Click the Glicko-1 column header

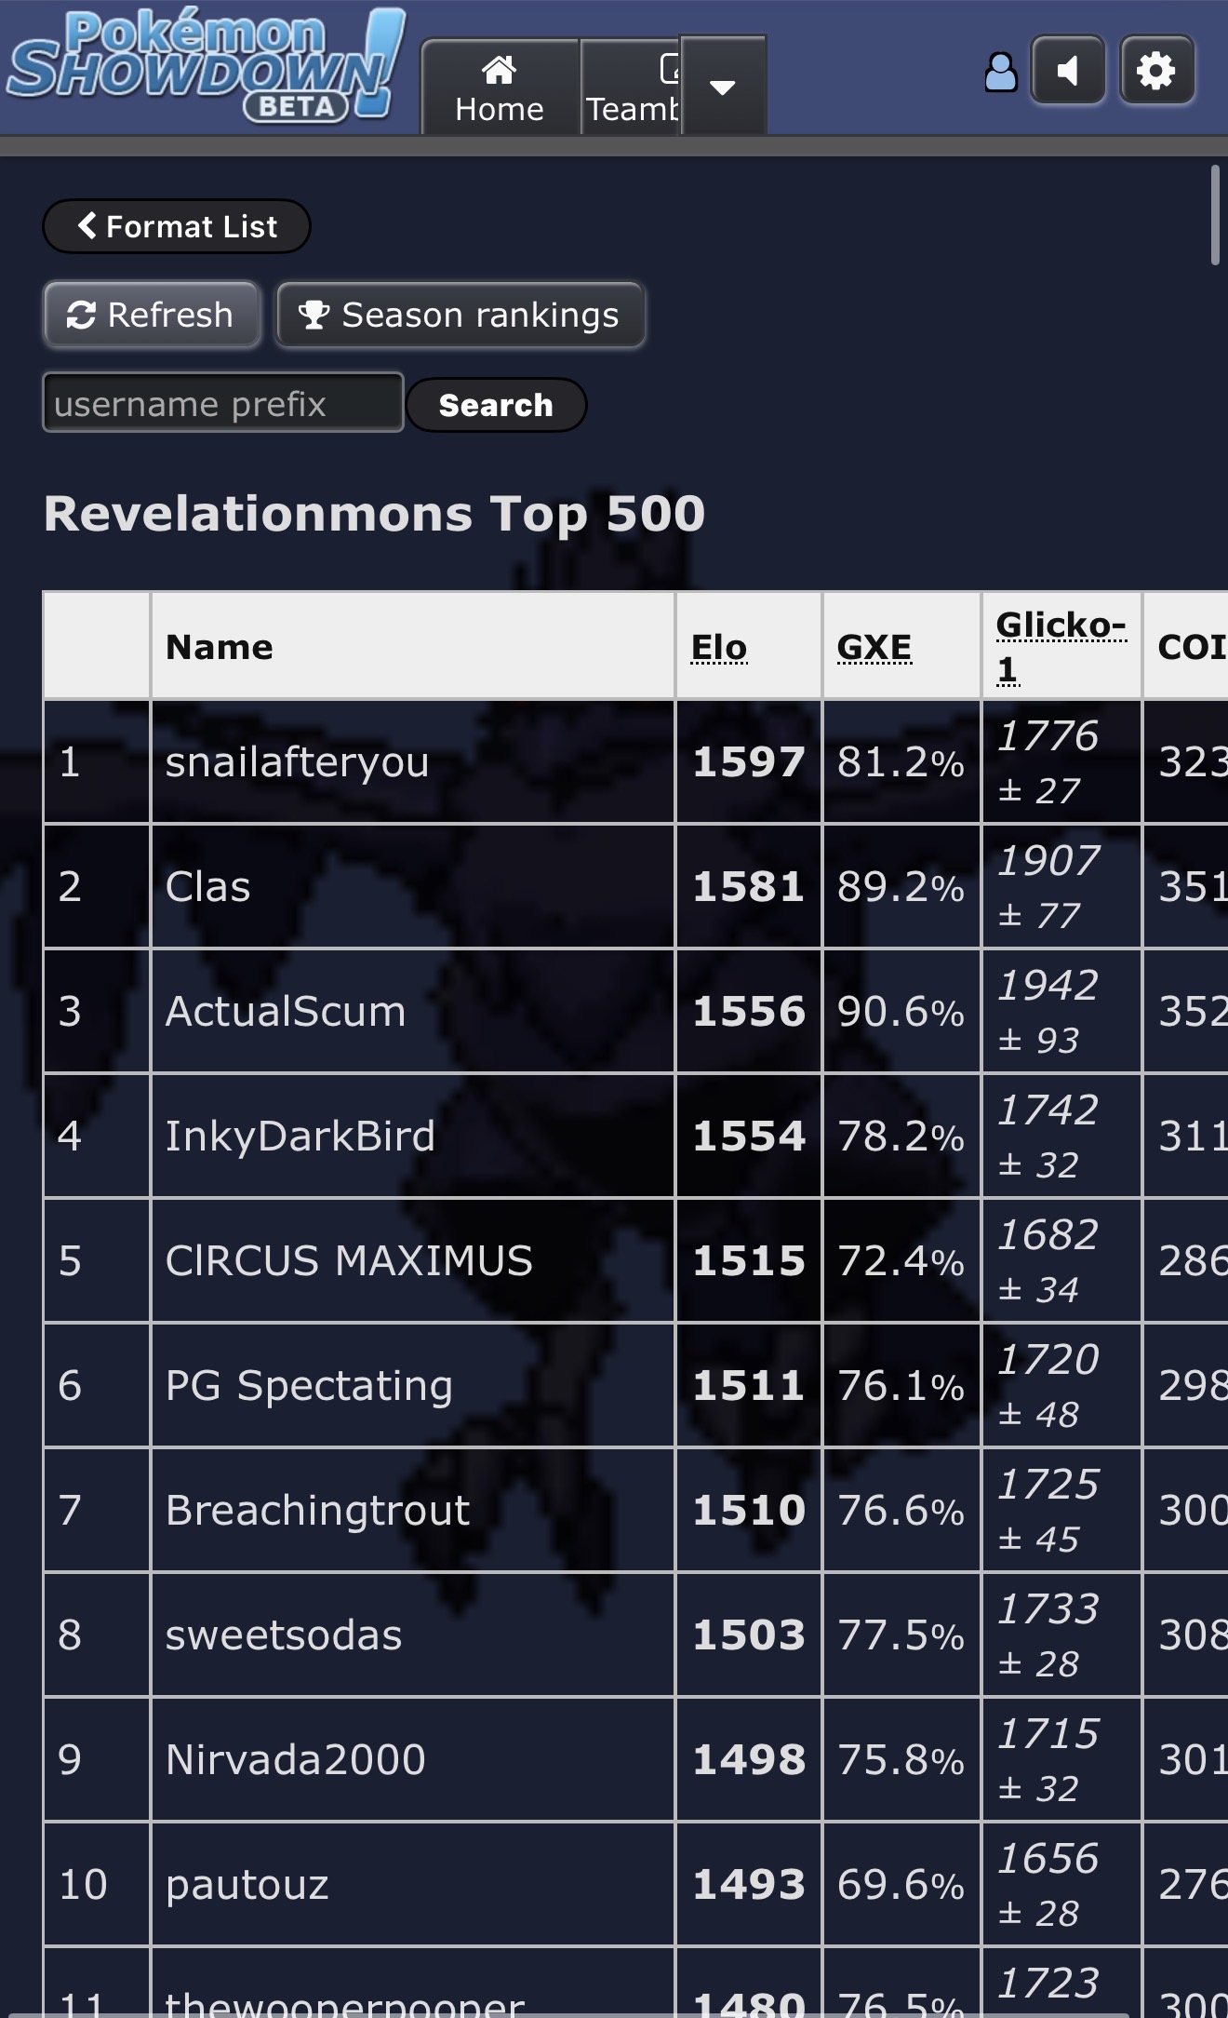coord(1061,646)
